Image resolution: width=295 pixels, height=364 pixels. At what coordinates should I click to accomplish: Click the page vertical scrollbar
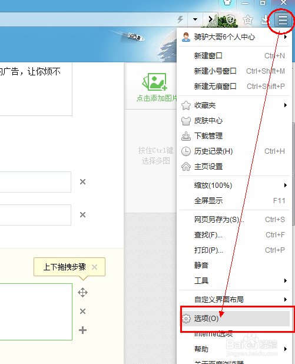[293, 174]
